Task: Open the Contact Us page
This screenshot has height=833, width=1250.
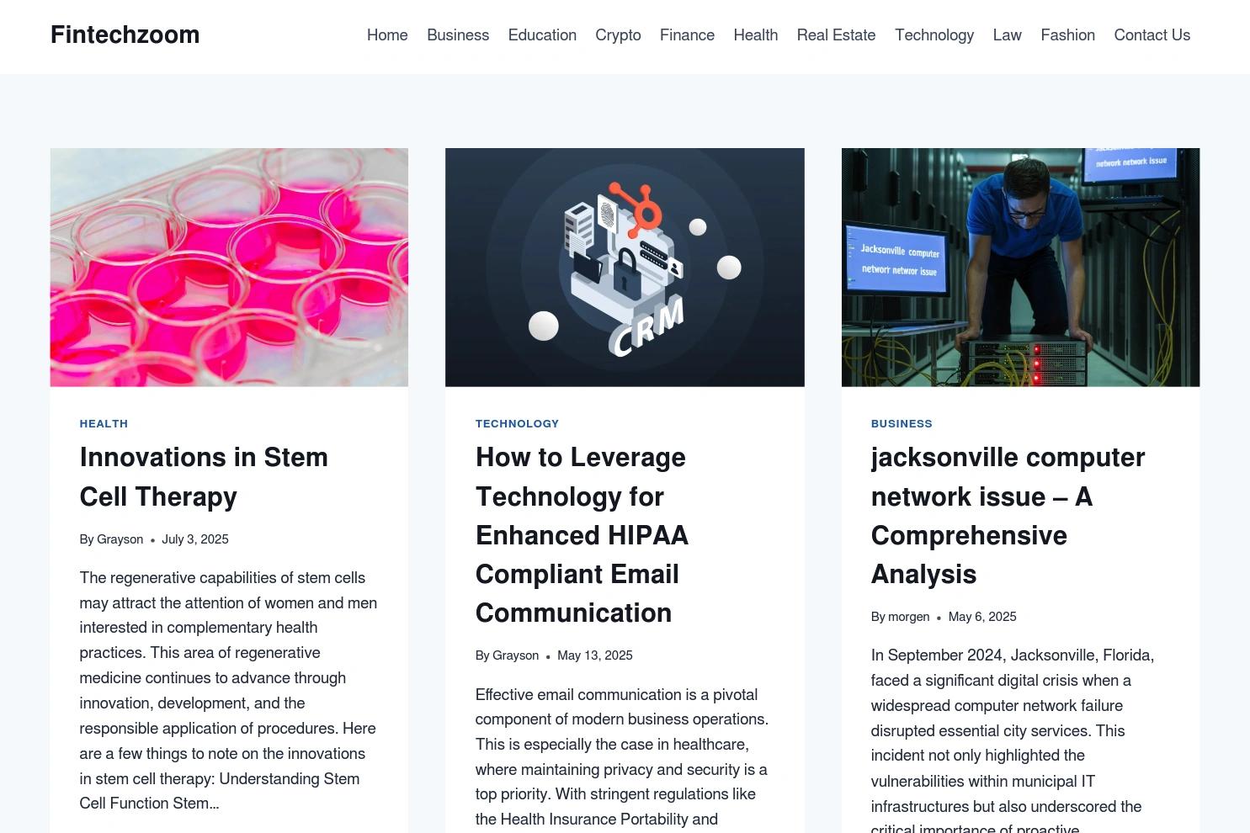Action: (1152, 35)
